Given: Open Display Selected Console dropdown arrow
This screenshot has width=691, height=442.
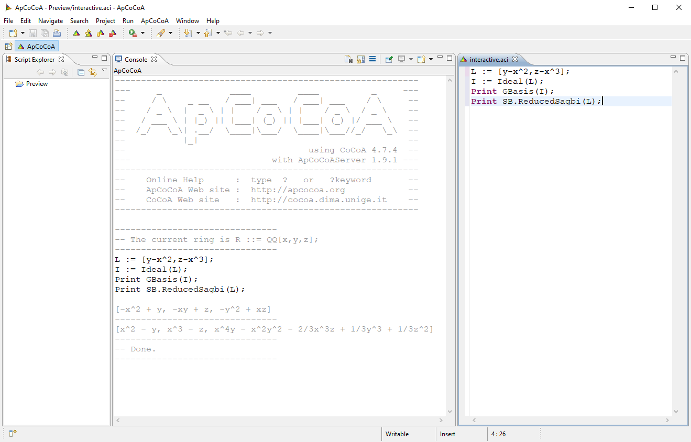Looking at the screenshot, I should tap(411, 59).
